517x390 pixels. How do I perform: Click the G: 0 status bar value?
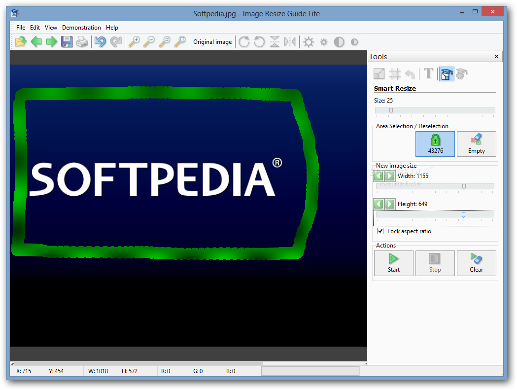[198, 371]
